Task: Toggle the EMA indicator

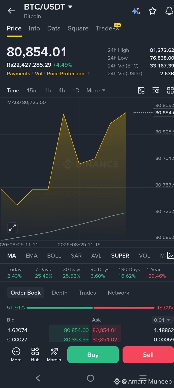Action: [32, 256]
